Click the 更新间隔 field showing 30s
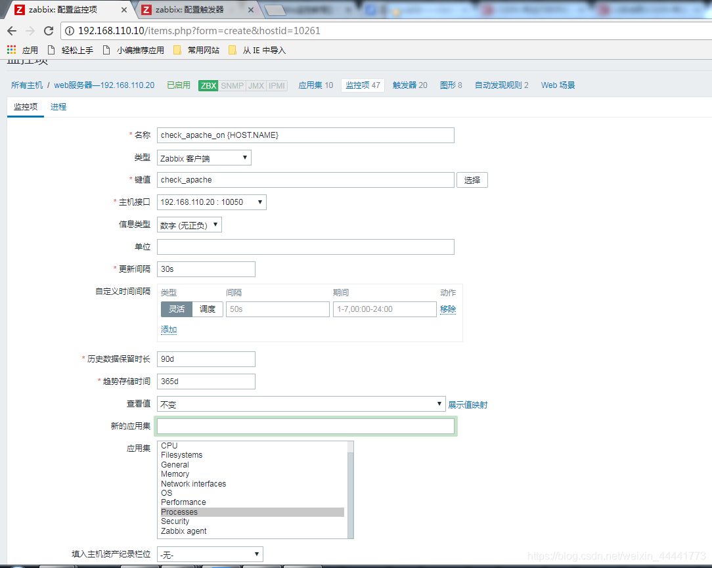This screenshot has width=712, height=568. pos(206,269)
